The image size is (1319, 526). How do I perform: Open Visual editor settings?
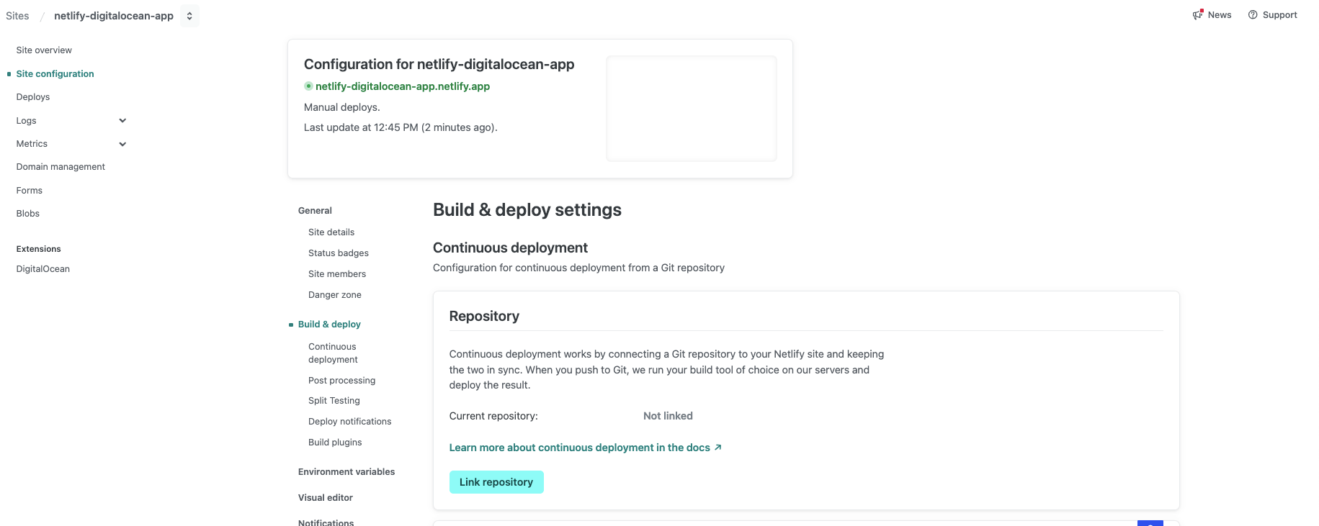pos(326,498)
